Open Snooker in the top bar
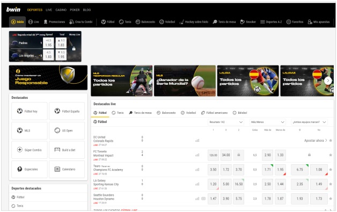This screenshot has width=337, height=212. [248, 21]
